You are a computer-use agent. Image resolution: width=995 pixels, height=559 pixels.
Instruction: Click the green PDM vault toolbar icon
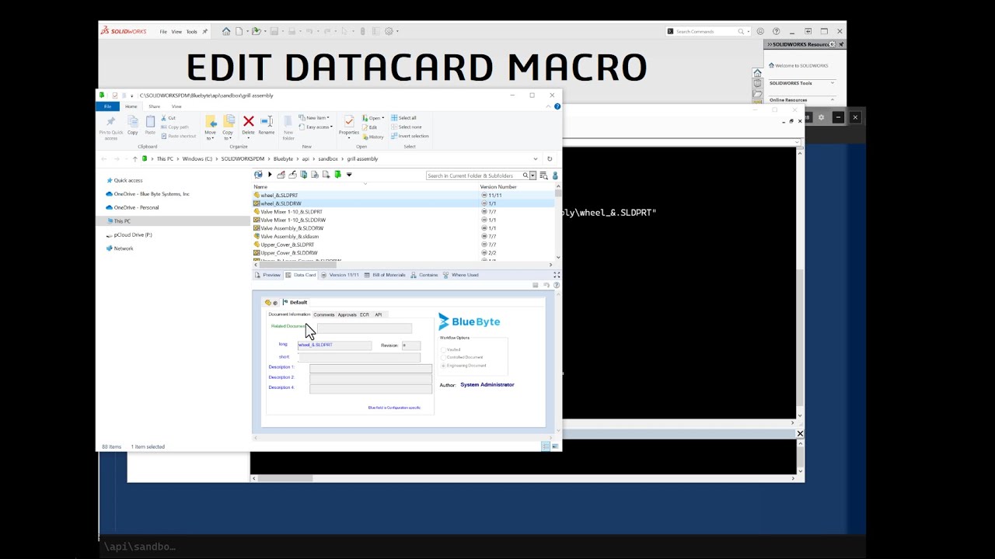[x=337, y=175]
